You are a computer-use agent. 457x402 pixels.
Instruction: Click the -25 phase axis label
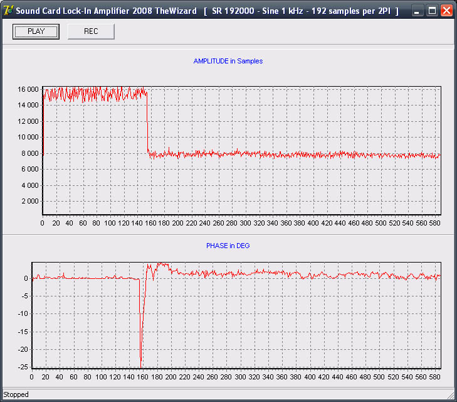[22, 367]
